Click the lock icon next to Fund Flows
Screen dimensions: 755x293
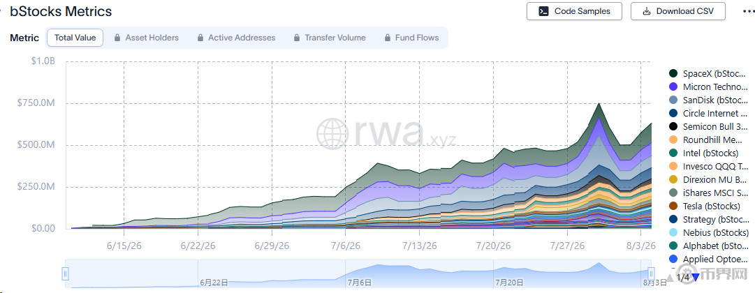pos(387,38)
